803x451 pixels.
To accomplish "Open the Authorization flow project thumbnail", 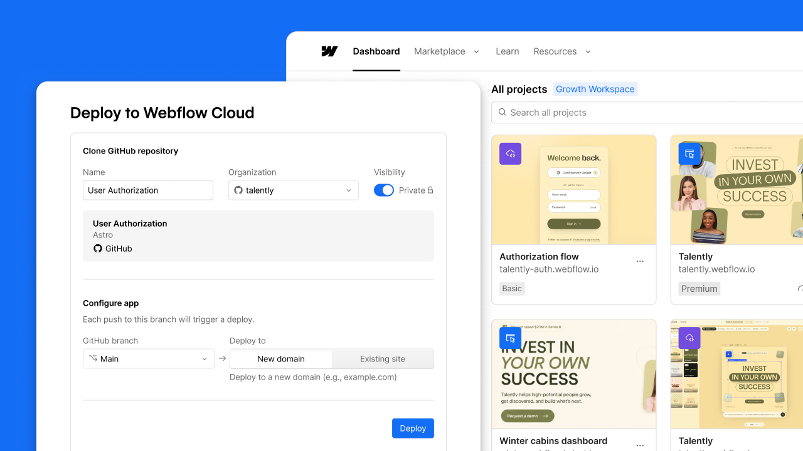I will [x=574, y=190].
